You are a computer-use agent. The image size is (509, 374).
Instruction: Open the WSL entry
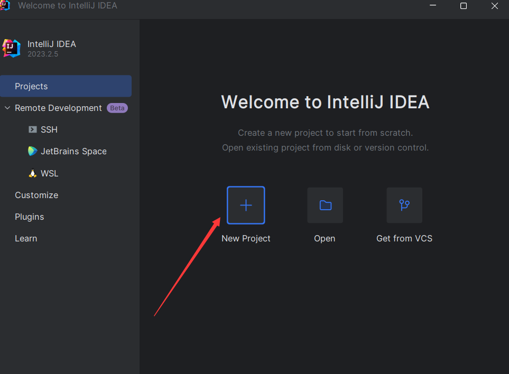50,174
